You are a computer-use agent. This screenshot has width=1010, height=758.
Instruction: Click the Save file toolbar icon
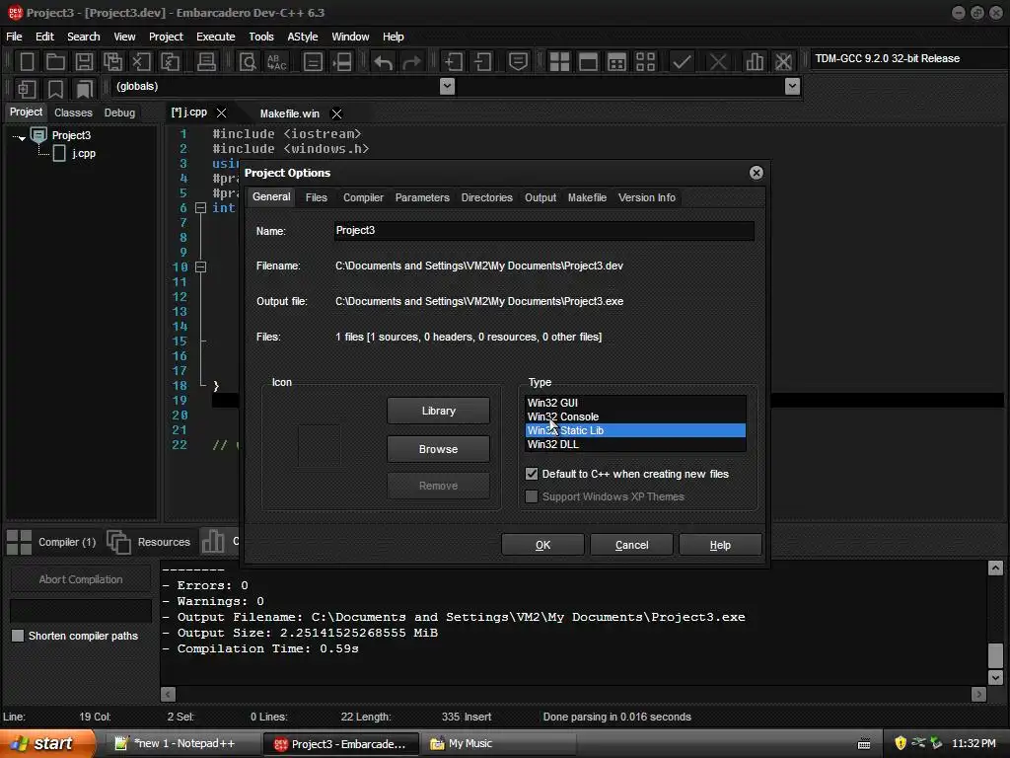(x=84, y=62)
